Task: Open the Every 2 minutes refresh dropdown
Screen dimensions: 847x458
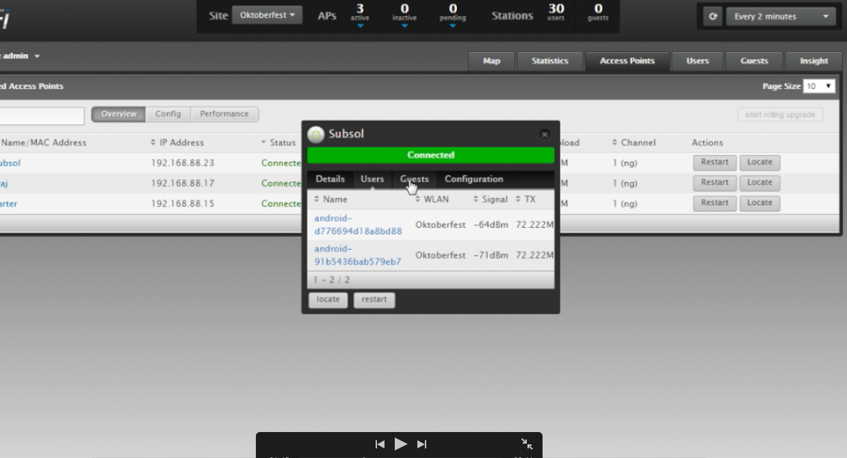Action: click(x=781, y=16)
